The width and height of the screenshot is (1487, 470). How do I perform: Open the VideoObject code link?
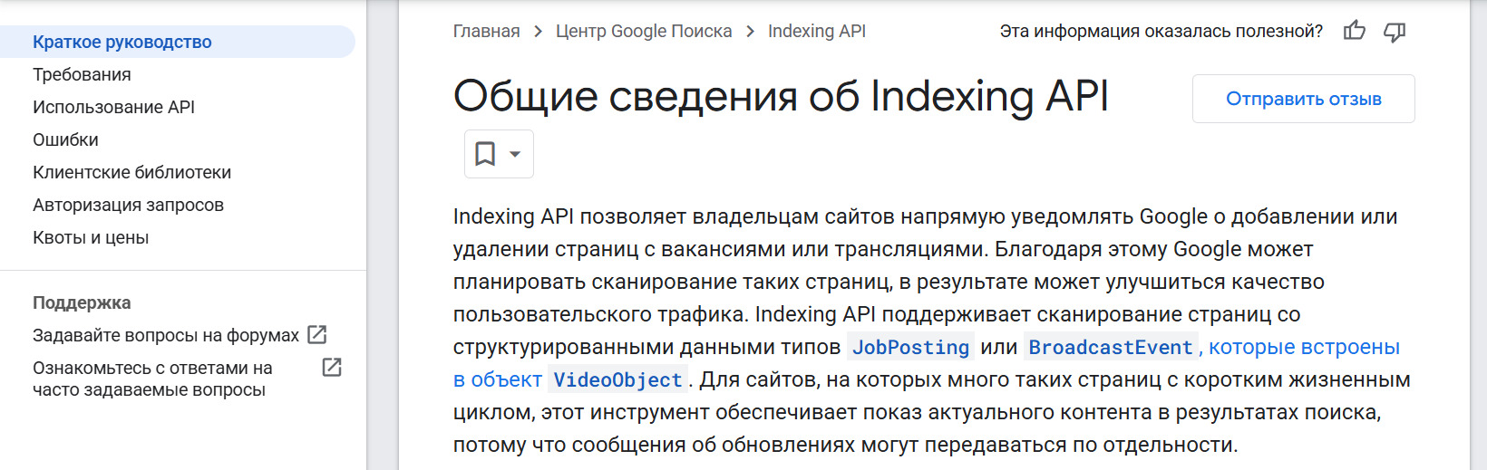[x=617, y=379]
